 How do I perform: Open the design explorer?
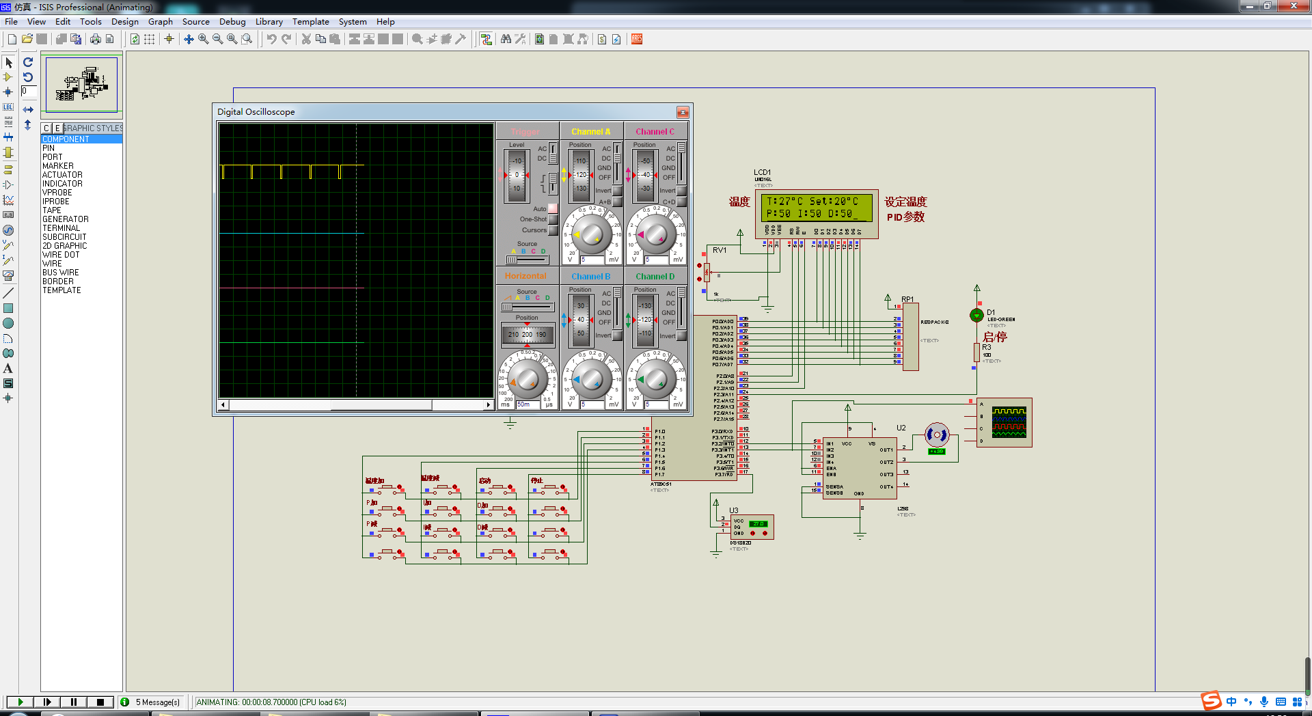(x=539, y=39)
